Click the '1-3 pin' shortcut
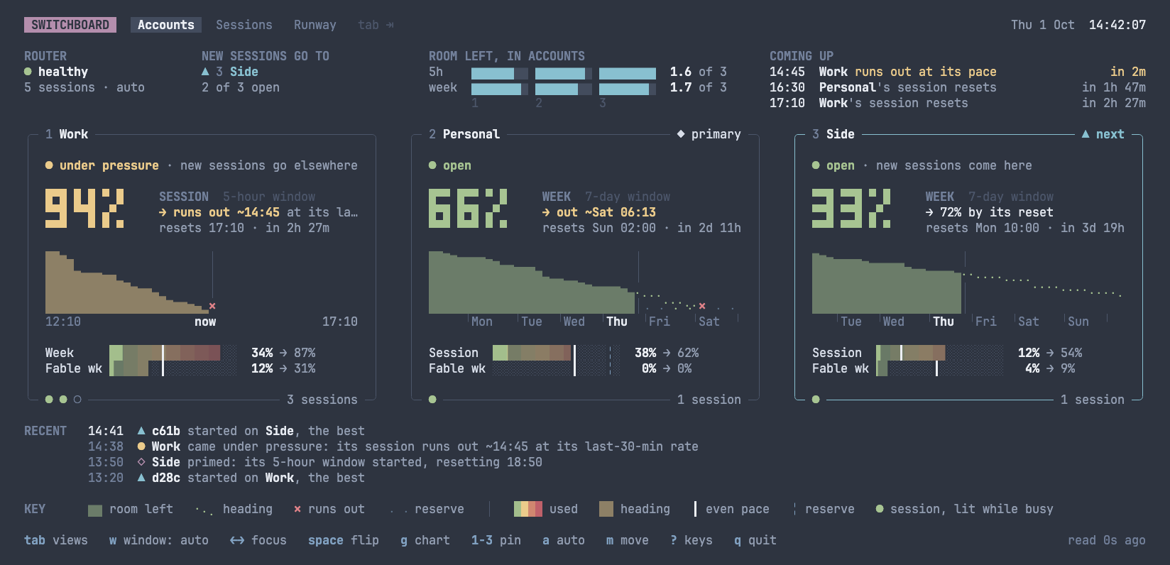The image size is (1170, 565). (x=496, y=540)
